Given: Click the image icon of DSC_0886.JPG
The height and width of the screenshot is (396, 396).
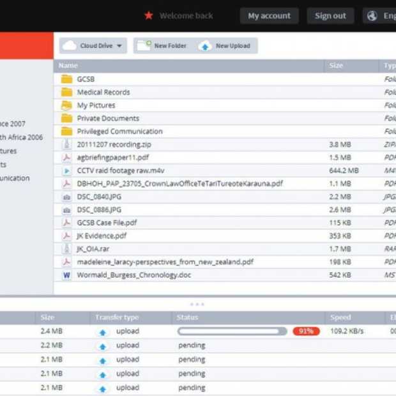Looking at the screenshot, I should click(x=67, y=210).
